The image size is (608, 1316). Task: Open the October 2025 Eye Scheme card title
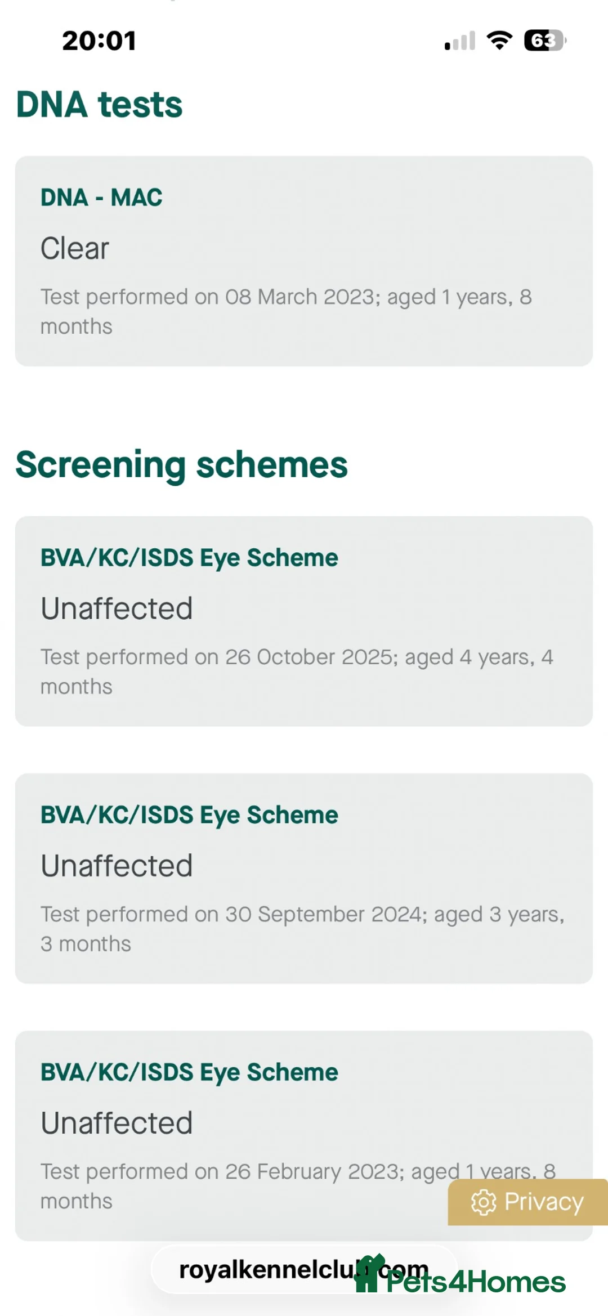click(189, 558)
